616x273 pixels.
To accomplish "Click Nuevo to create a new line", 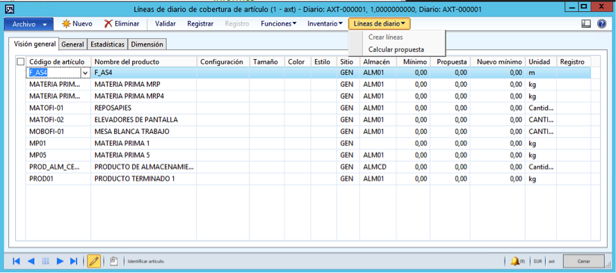I will pyautogui.click(x=77, y=24).
